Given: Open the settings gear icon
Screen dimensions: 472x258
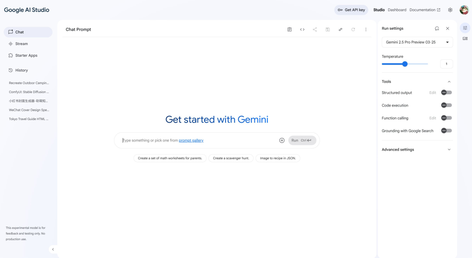Looking at the screenshot, I should [450, 10].
